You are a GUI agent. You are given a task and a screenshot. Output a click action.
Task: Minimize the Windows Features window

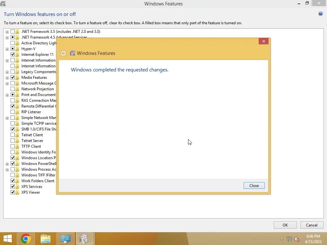(299, 3)
